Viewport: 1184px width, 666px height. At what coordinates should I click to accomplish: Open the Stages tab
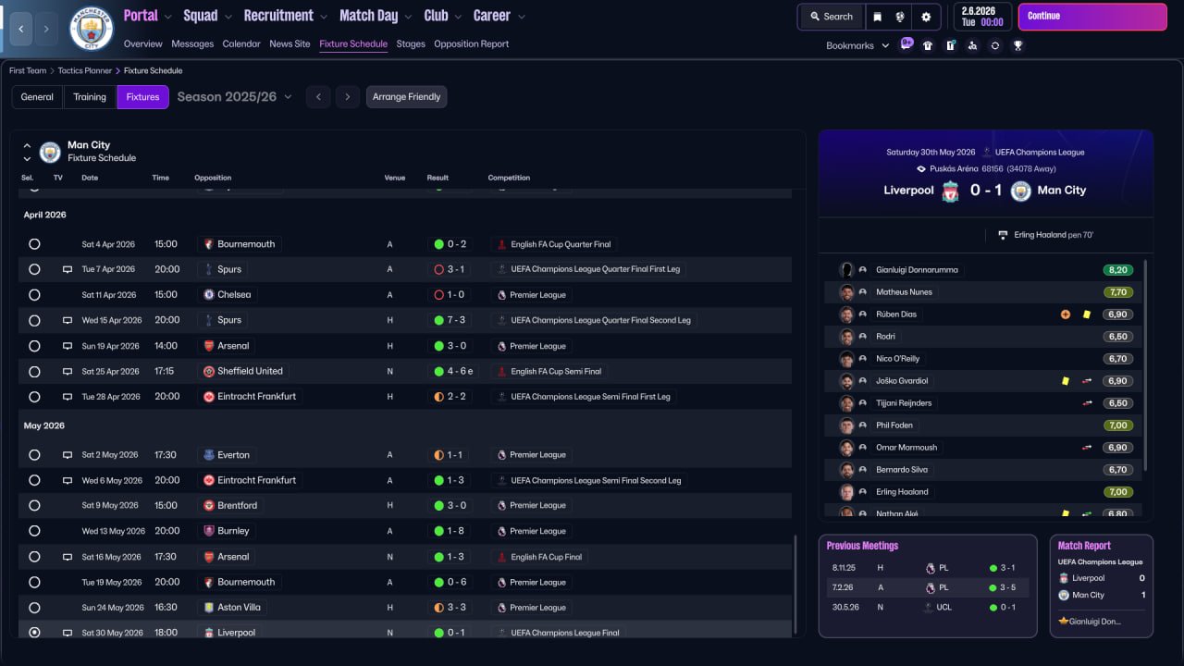[411, 44]
